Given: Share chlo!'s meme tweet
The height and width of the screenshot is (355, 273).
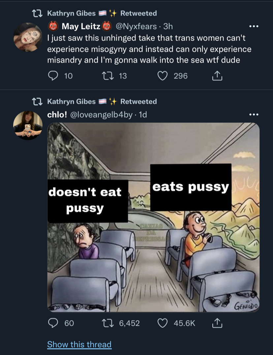Looking at the screenshot, I should (x=217, y=323).
